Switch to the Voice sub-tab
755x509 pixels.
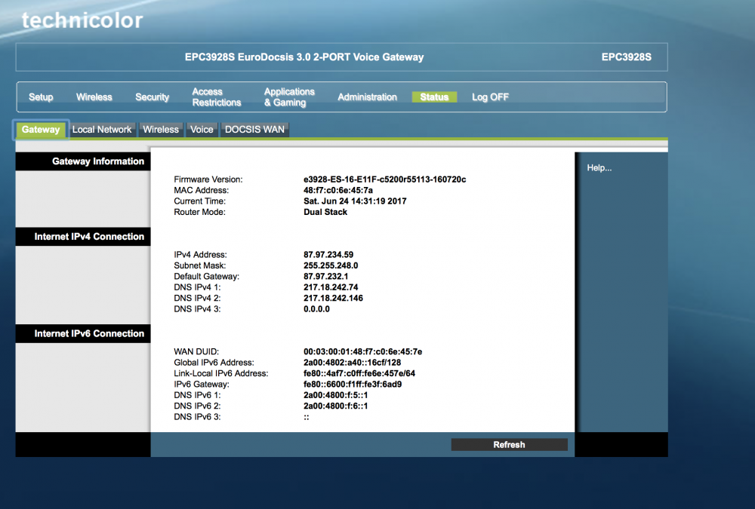[202, 130]
